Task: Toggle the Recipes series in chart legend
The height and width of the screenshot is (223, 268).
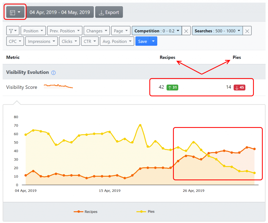Action: tap(86, 212)
